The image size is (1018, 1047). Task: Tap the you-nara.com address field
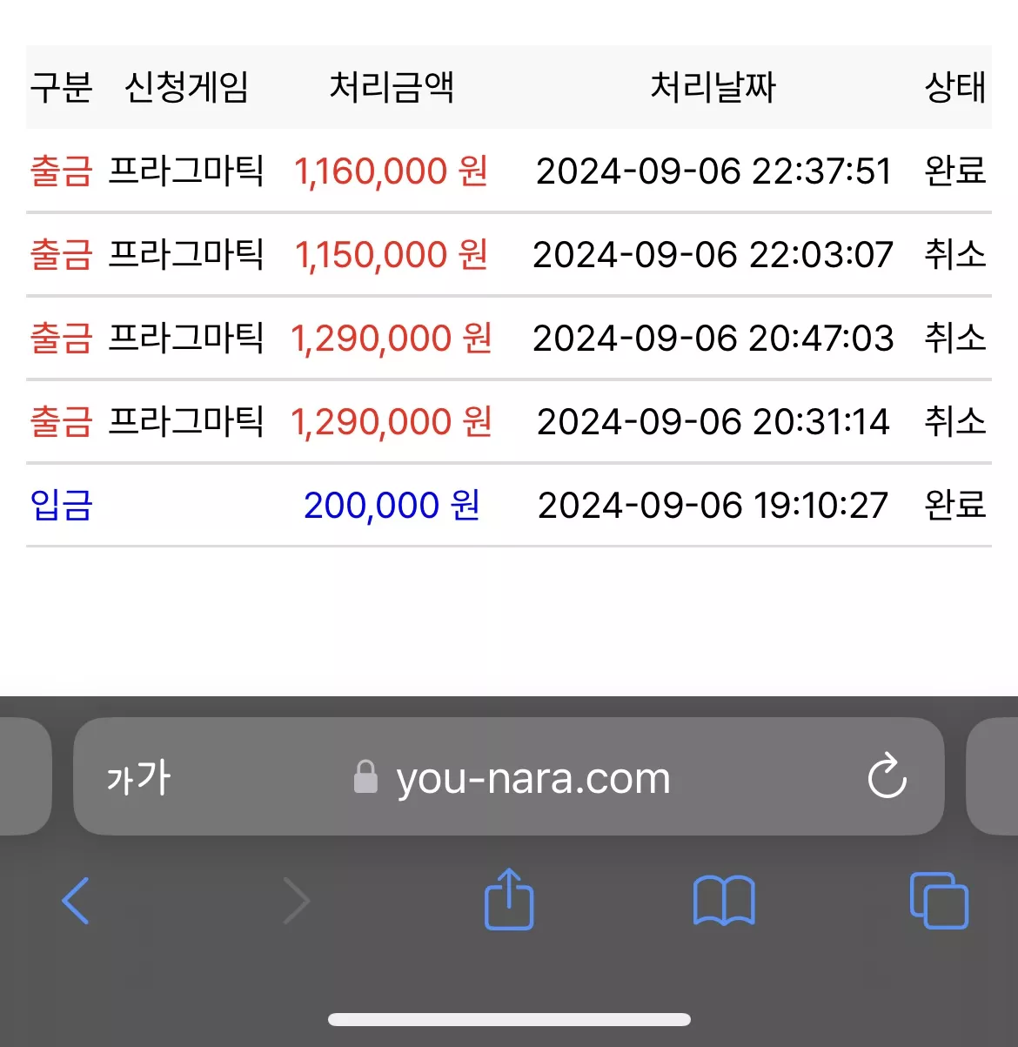[509, 776]
